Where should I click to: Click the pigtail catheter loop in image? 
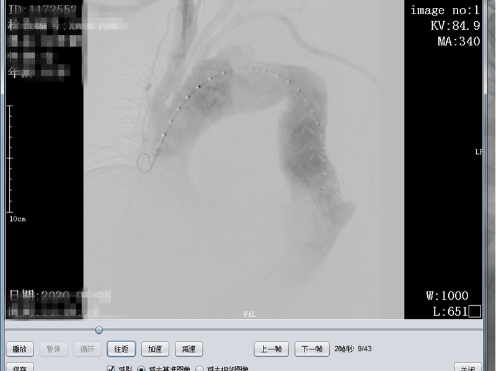[x=144, y=163]
